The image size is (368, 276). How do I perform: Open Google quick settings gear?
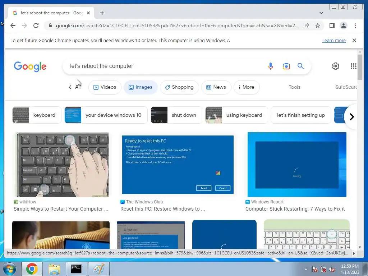pyautogui.click(x=335, y=66)
